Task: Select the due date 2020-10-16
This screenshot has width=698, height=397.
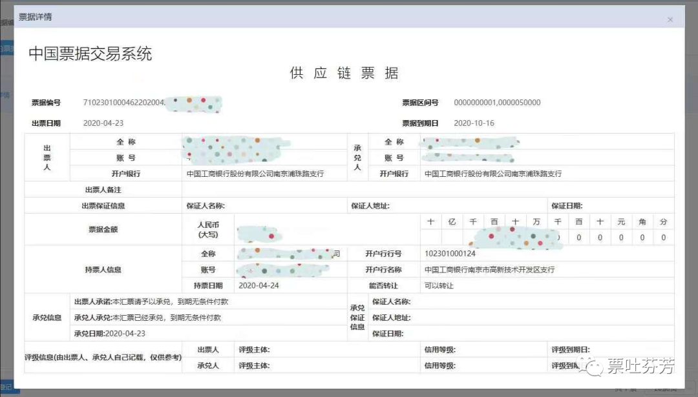Action: click(x=474, y=123)
